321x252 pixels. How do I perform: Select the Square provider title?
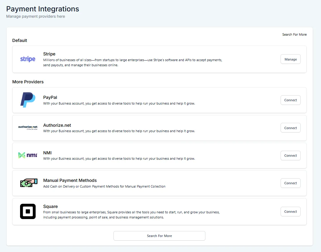50,206
